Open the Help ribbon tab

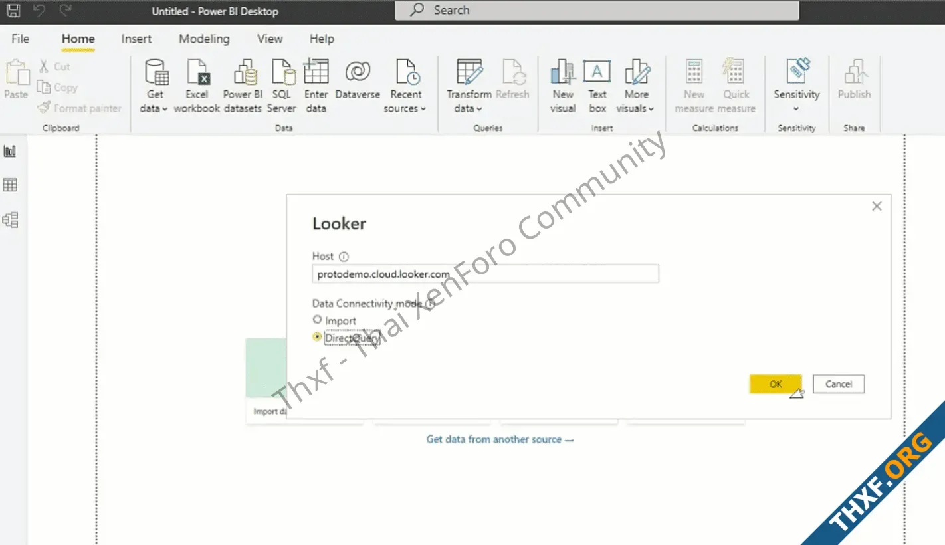pos(322,39)
